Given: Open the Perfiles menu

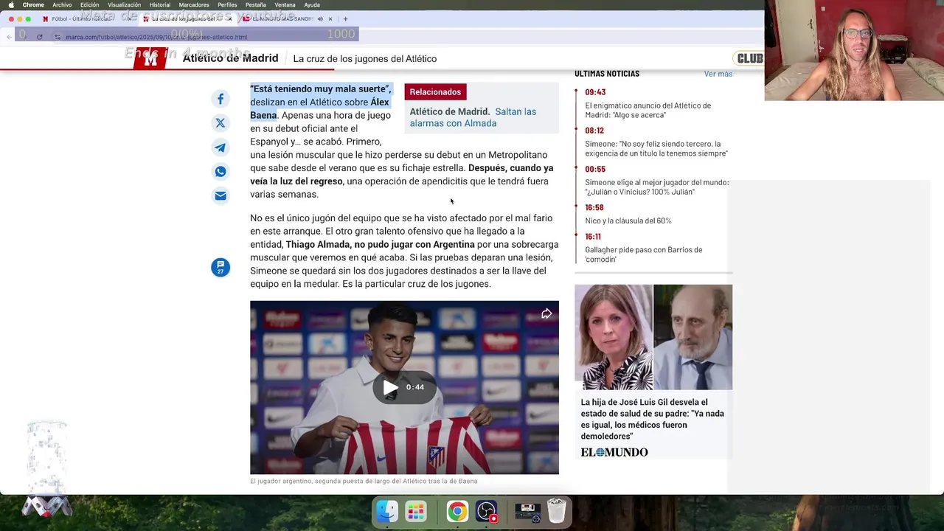Looking at the screenshot, I should coord(227,5).
